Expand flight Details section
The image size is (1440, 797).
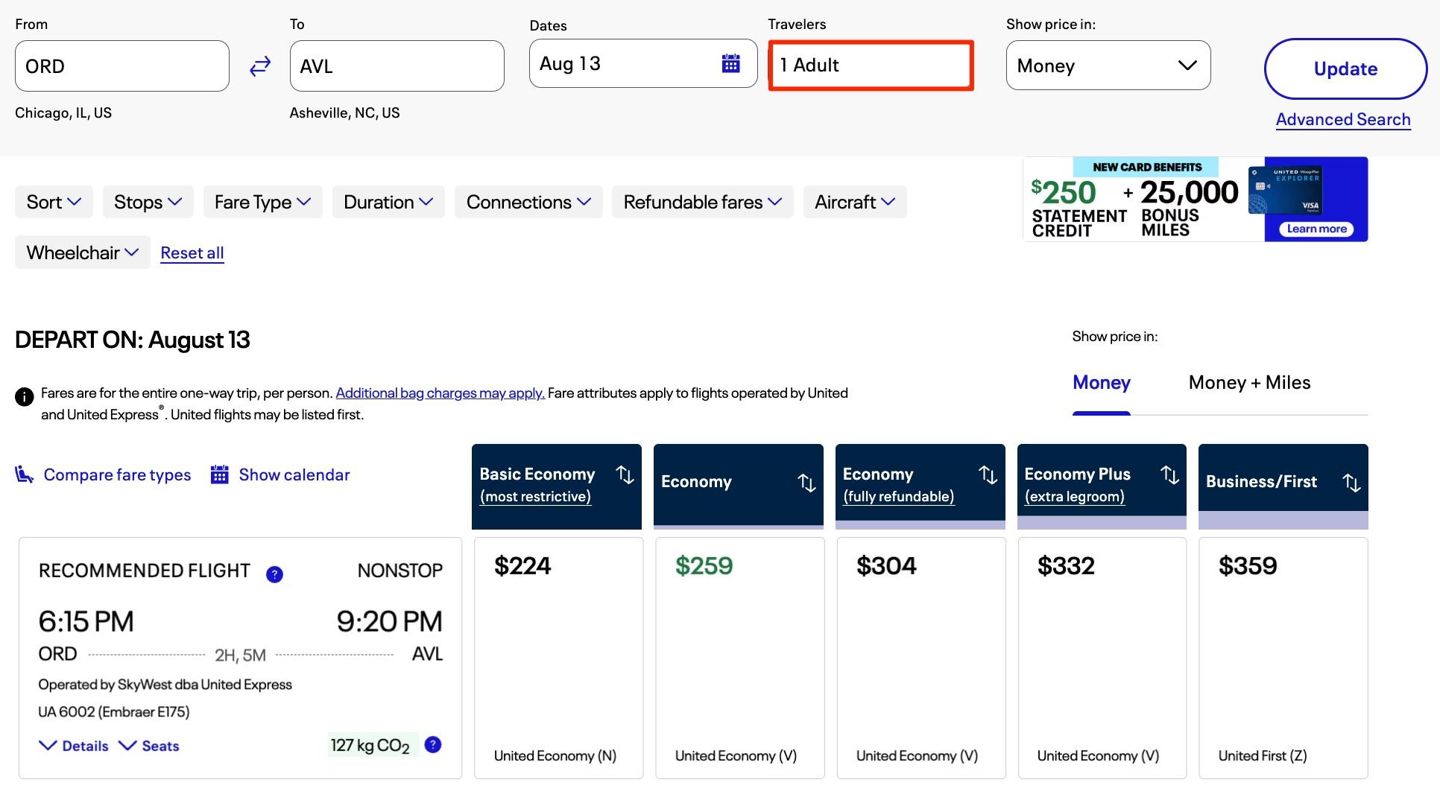click(74, 746)
